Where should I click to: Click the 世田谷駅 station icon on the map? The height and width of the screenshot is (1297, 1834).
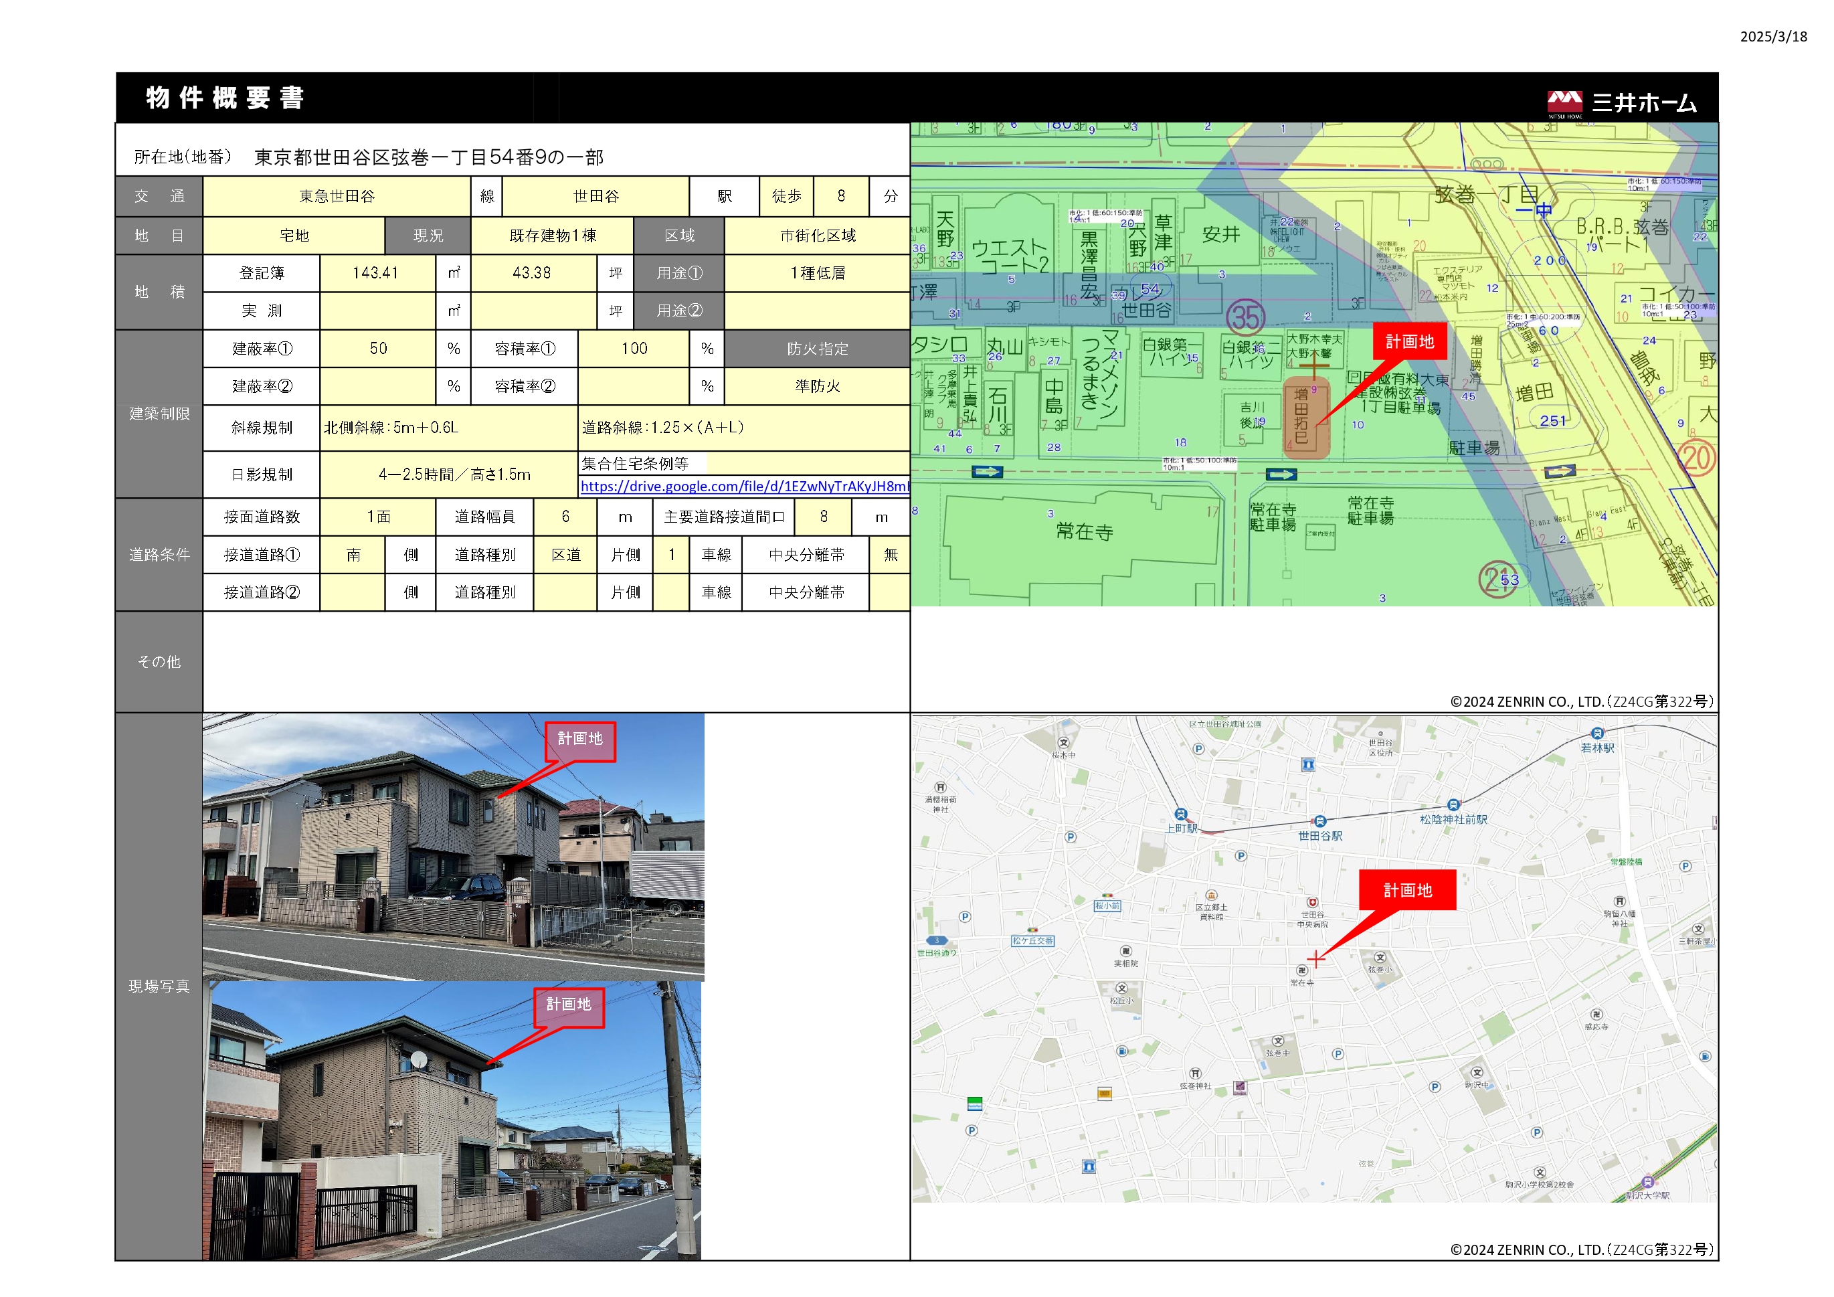coord(1319,820)
